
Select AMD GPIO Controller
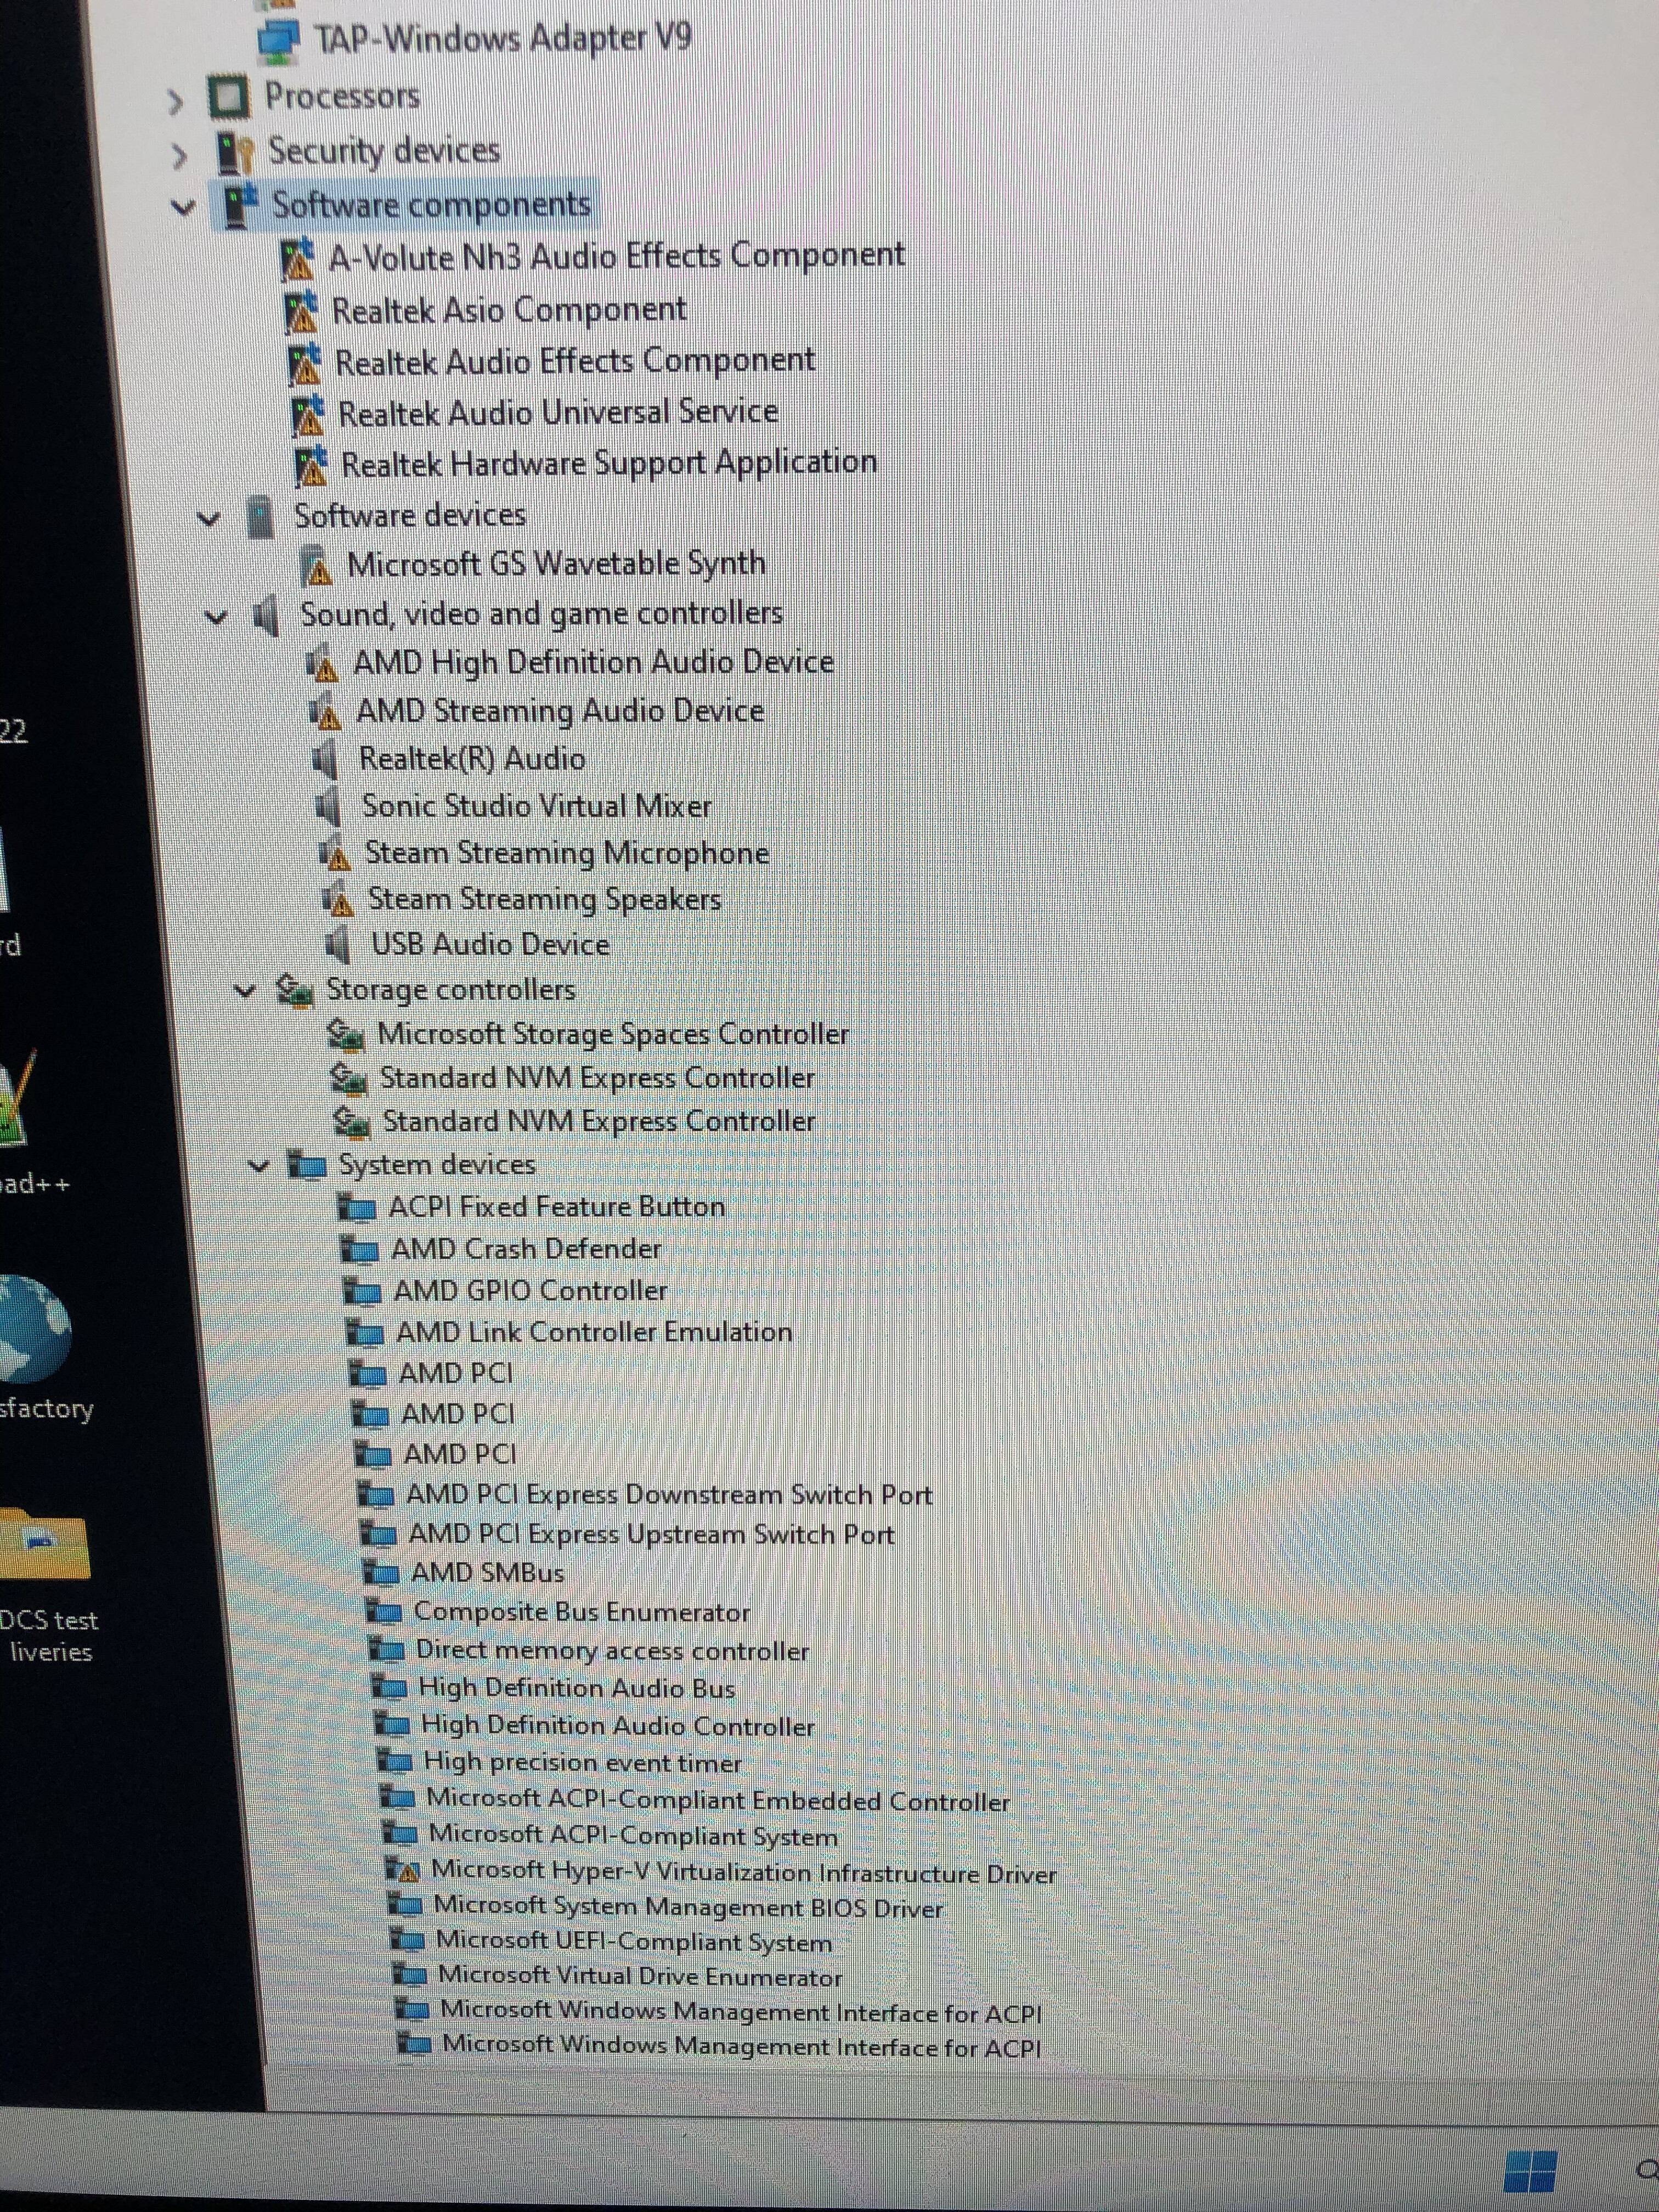coord(531,1291)
